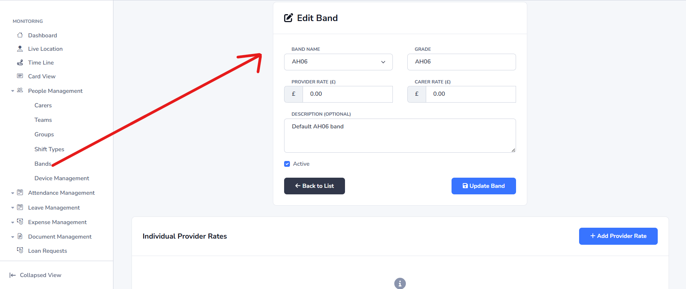Open the Band Name dropdown

(x=338, y=62)
